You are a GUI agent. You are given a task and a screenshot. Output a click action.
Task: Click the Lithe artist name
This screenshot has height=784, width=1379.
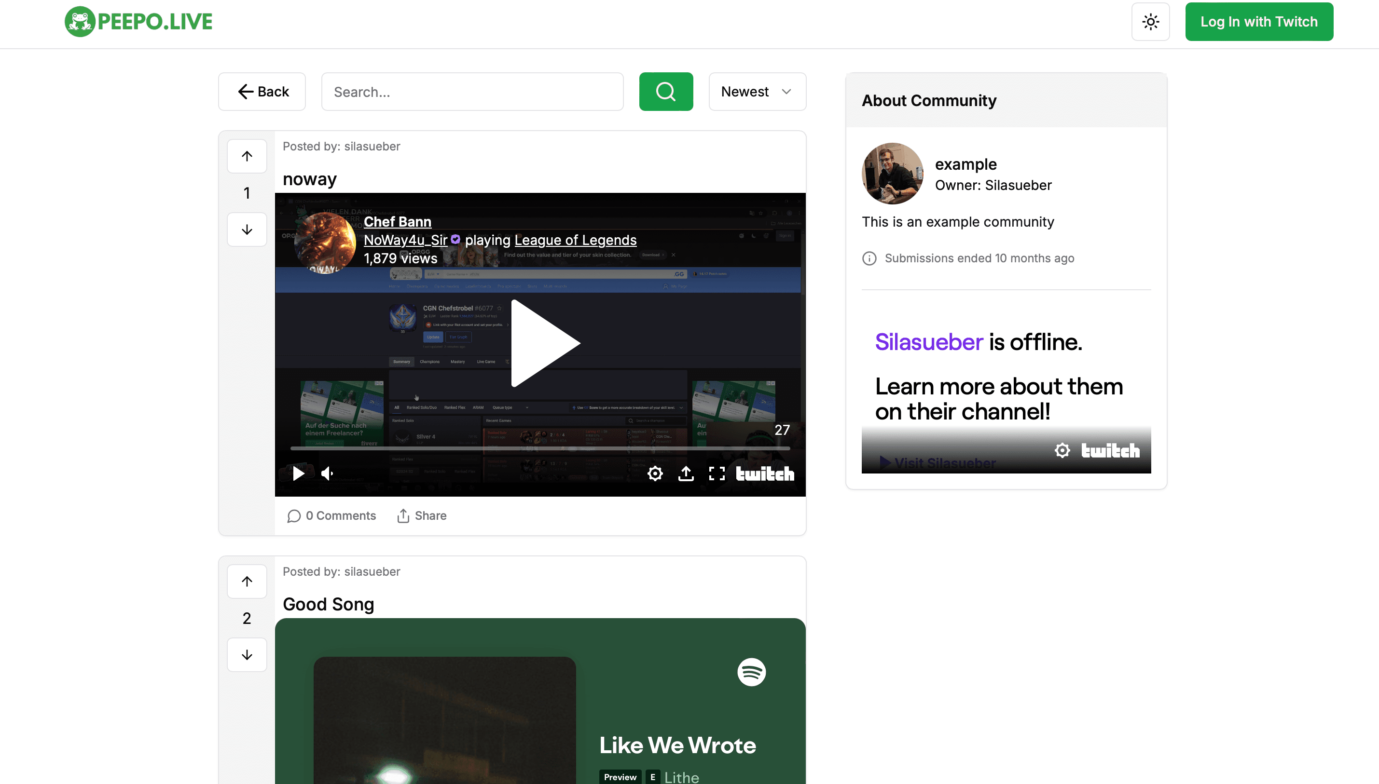[681, 777]
